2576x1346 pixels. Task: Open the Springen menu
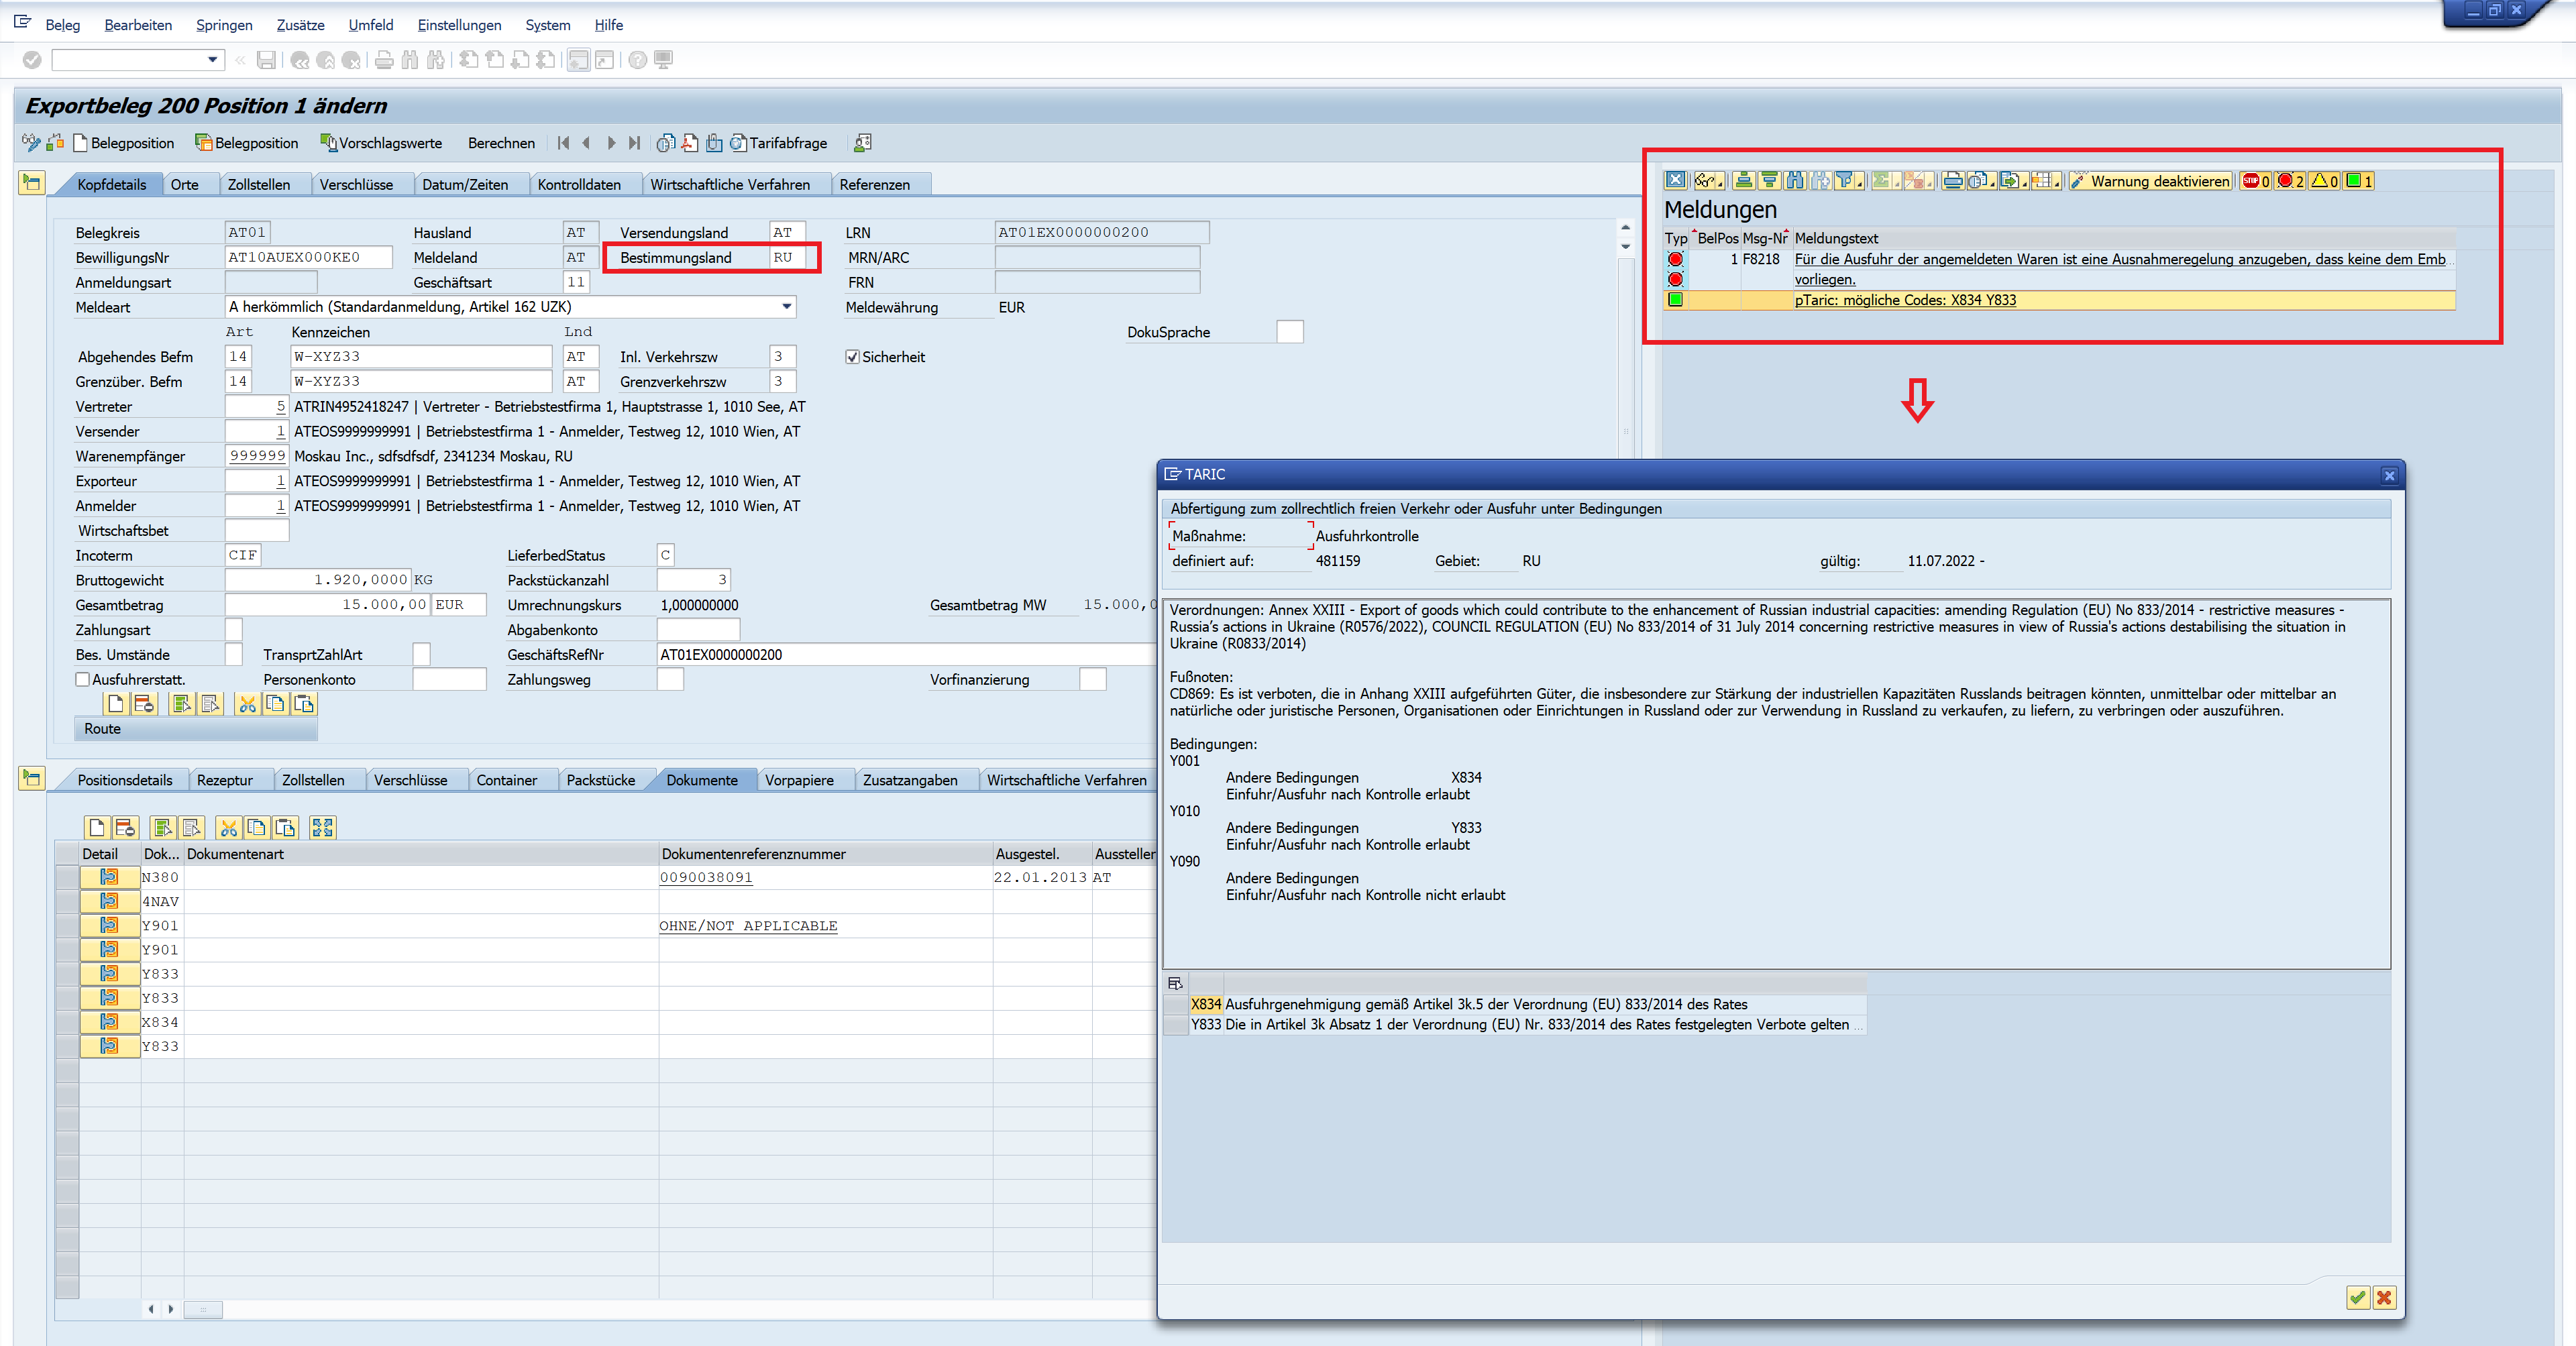tap(223, 25)
